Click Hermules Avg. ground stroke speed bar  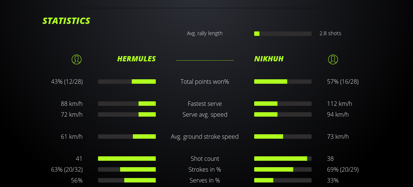[127, 137]
